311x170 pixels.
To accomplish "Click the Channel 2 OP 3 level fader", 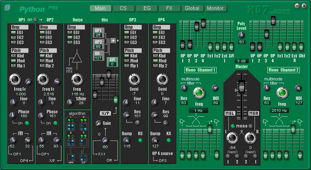I will coord(266,34).
